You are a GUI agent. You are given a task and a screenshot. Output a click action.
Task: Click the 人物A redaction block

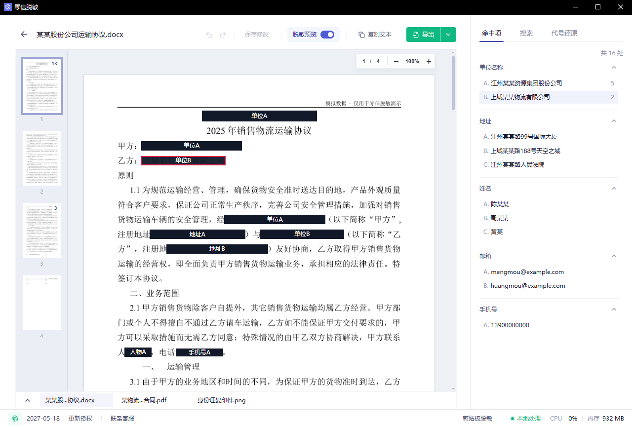tap(138, 352)
